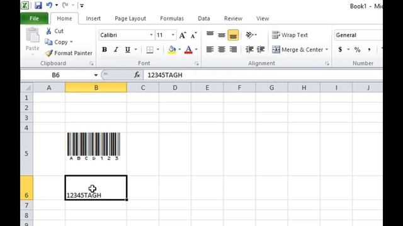The height and width of the screenshot is (226, 403).
Task: Toggle Align Text Left
Action: pos(210,49)
